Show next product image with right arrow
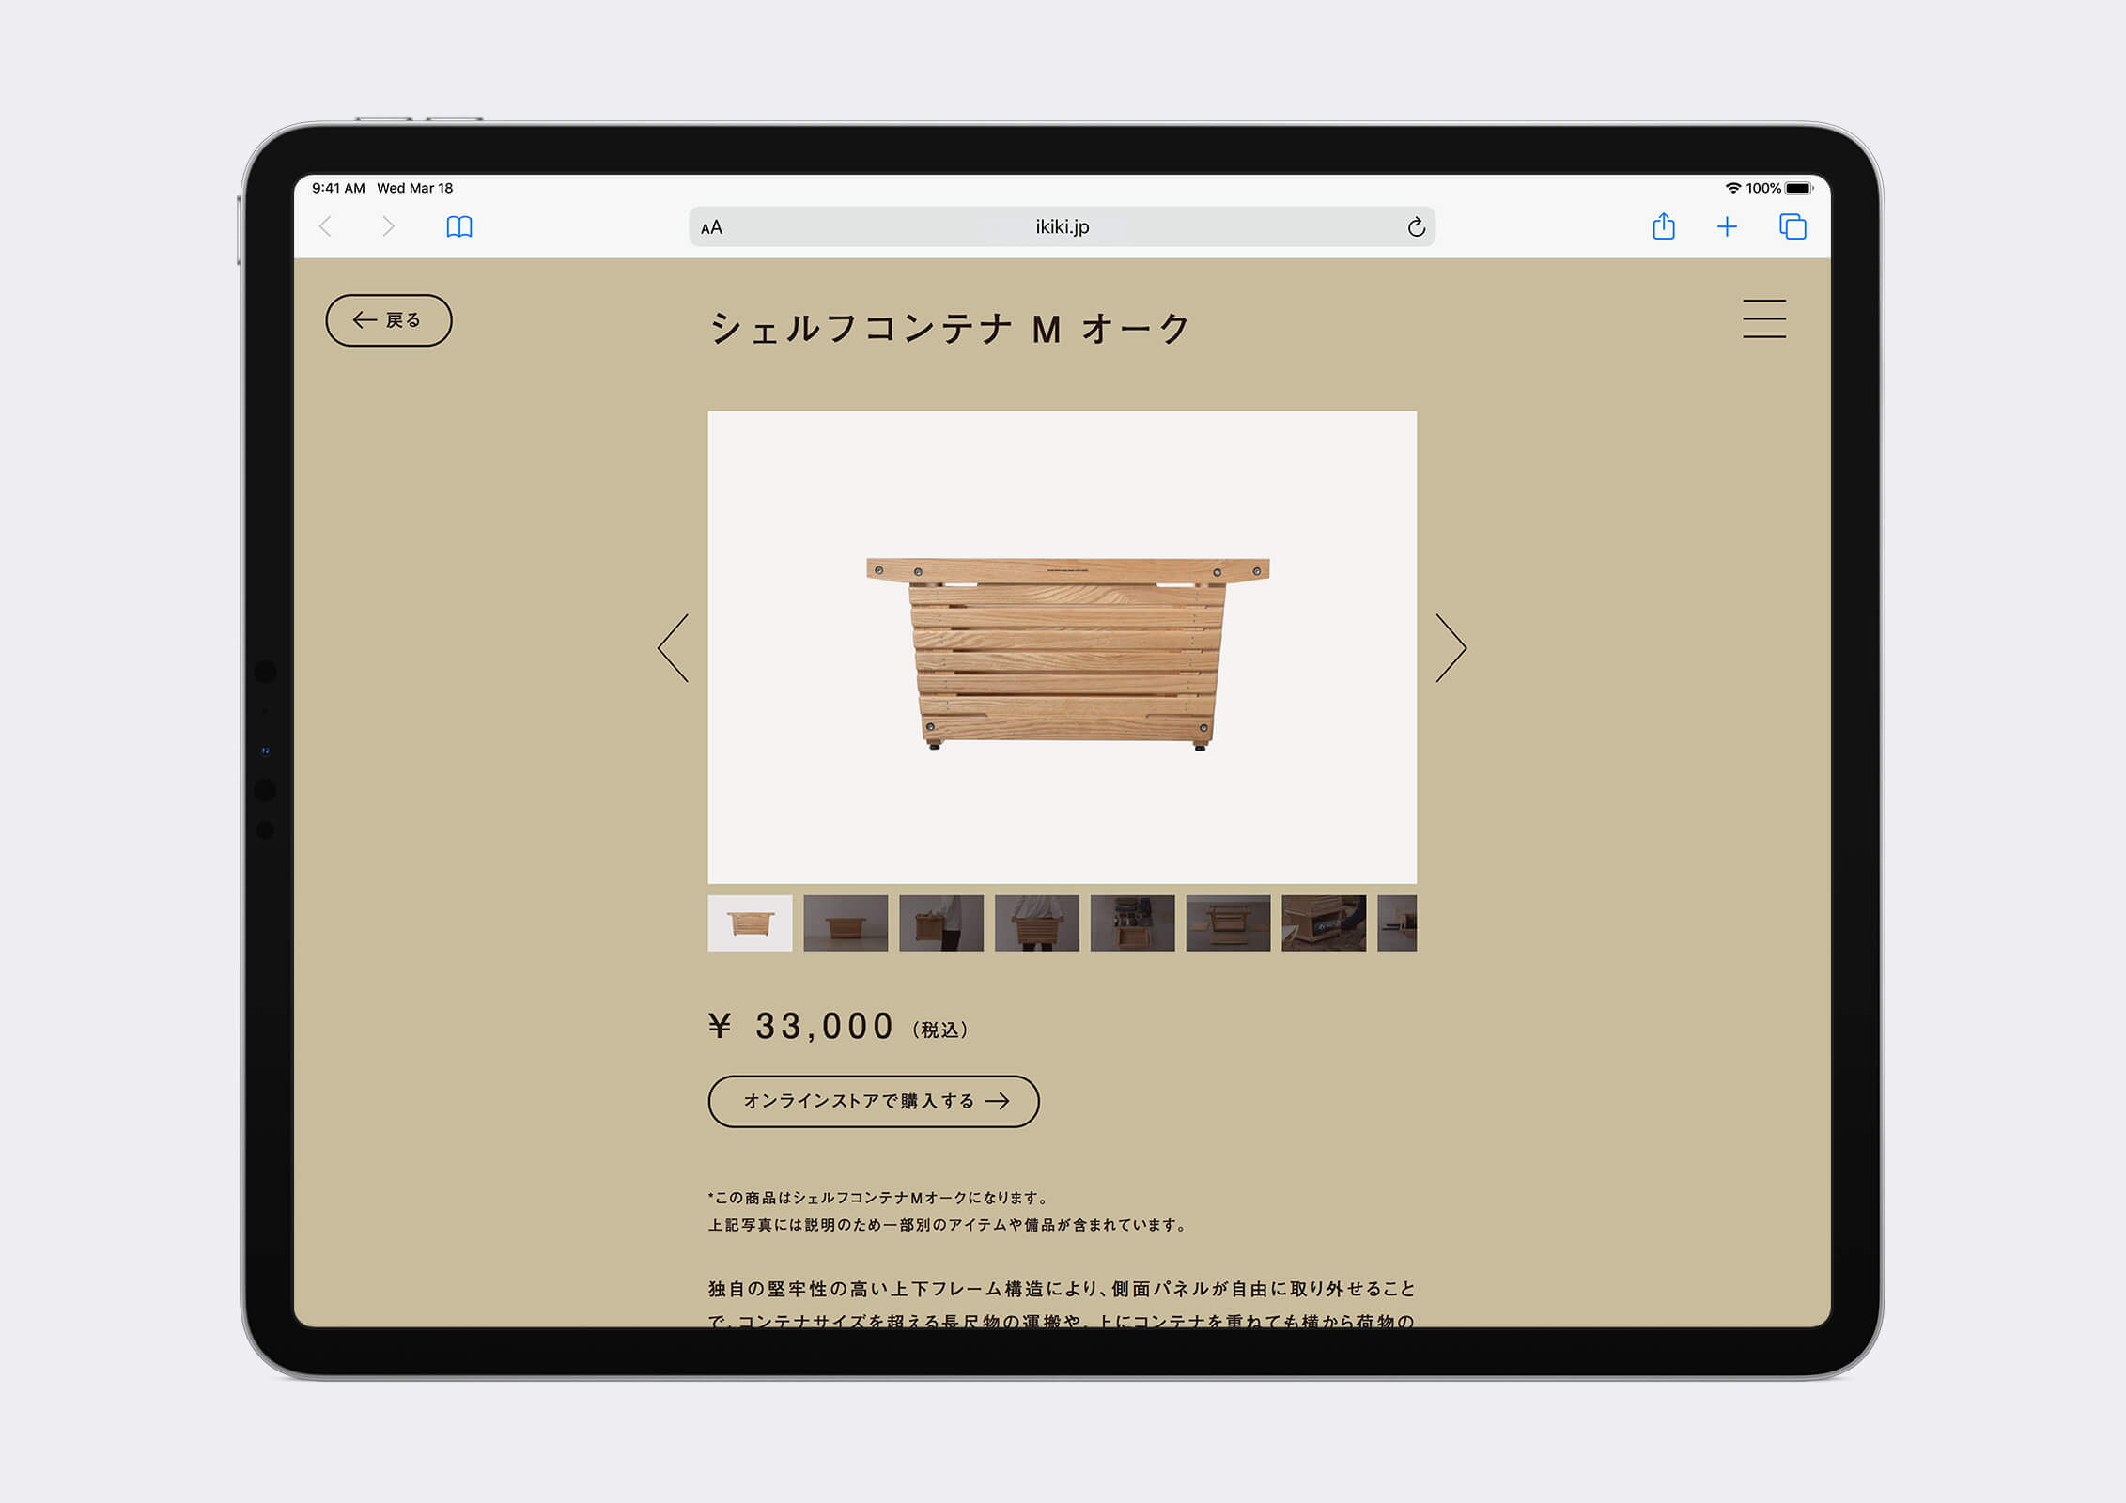 1451,648
